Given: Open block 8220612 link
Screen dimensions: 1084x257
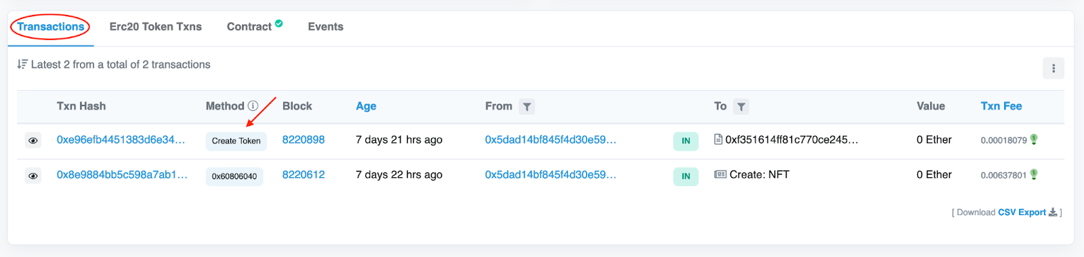Looking at the screenshot, I should tap(304, 174).
